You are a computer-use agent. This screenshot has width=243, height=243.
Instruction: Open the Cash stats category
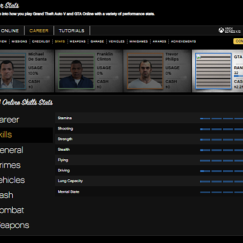click(x=7, y=195)
